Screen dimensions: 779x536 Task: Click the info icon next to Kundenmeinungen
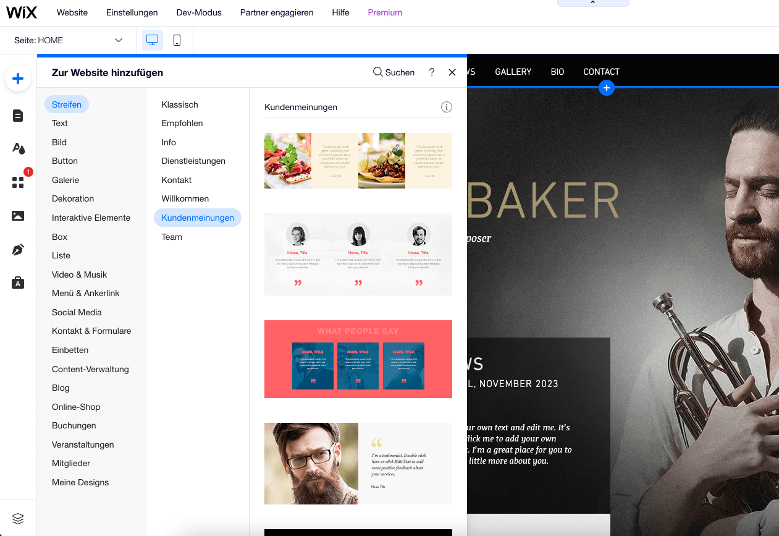[x=446, y=107]
